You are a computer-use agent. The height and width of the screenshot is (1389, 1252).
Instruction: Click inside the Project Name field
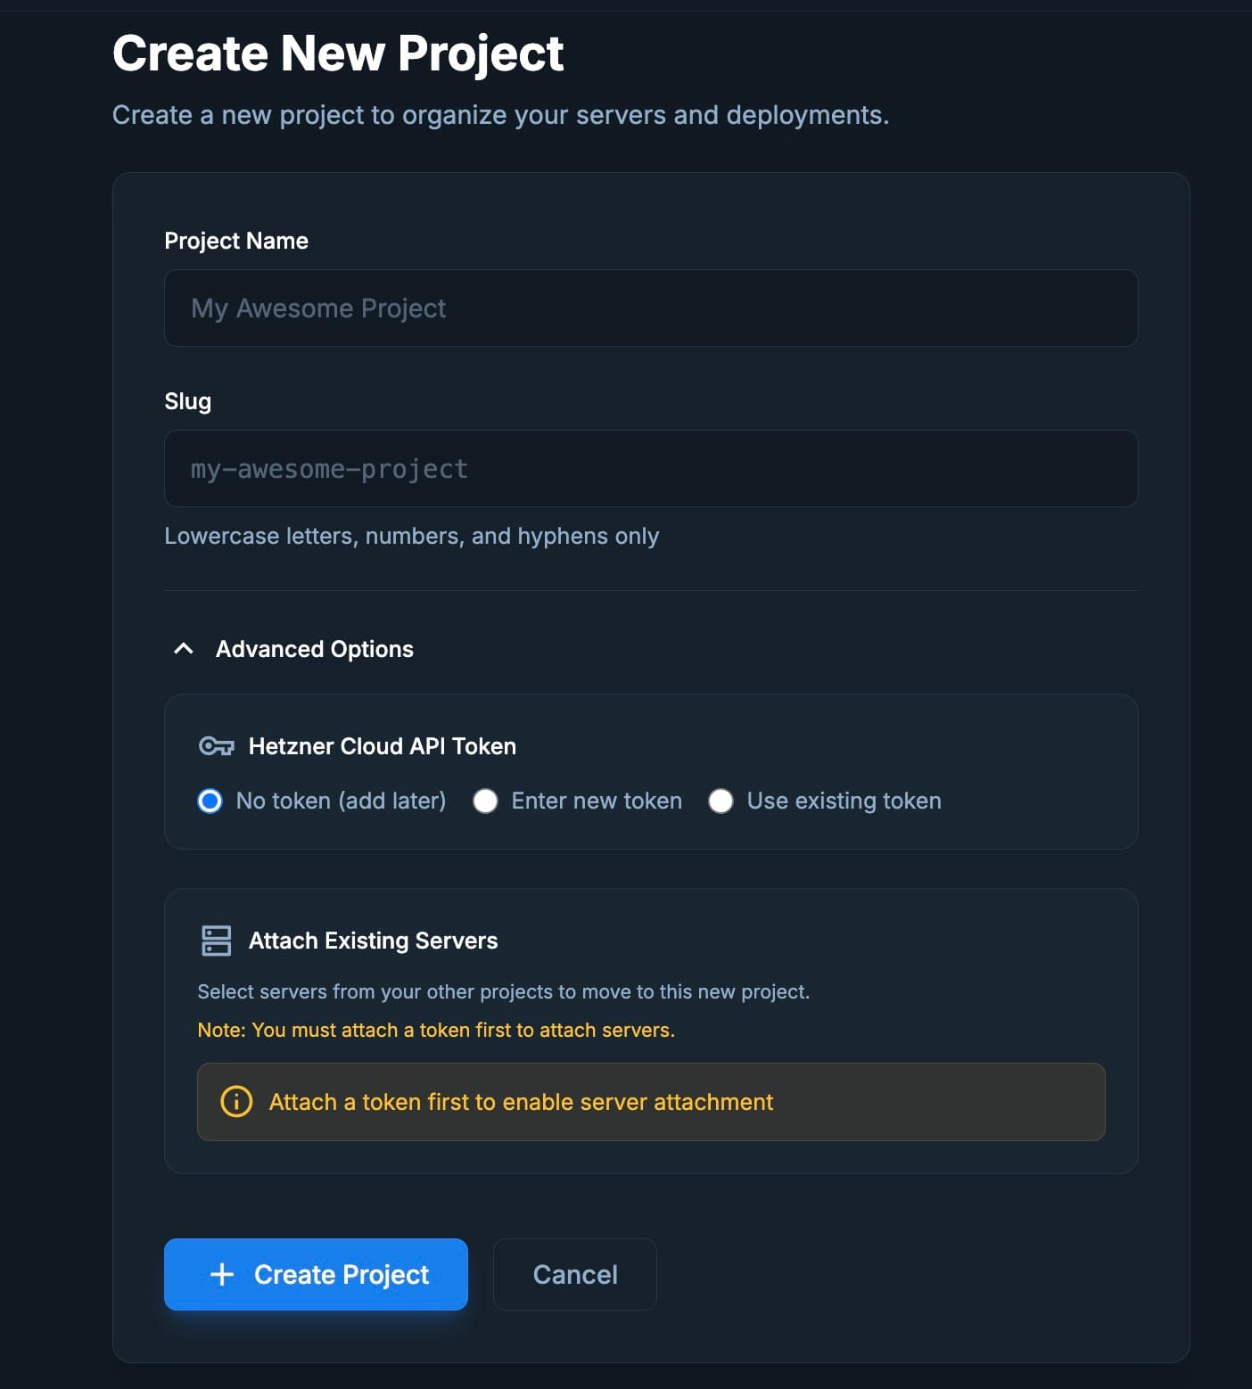click(651, 308)
